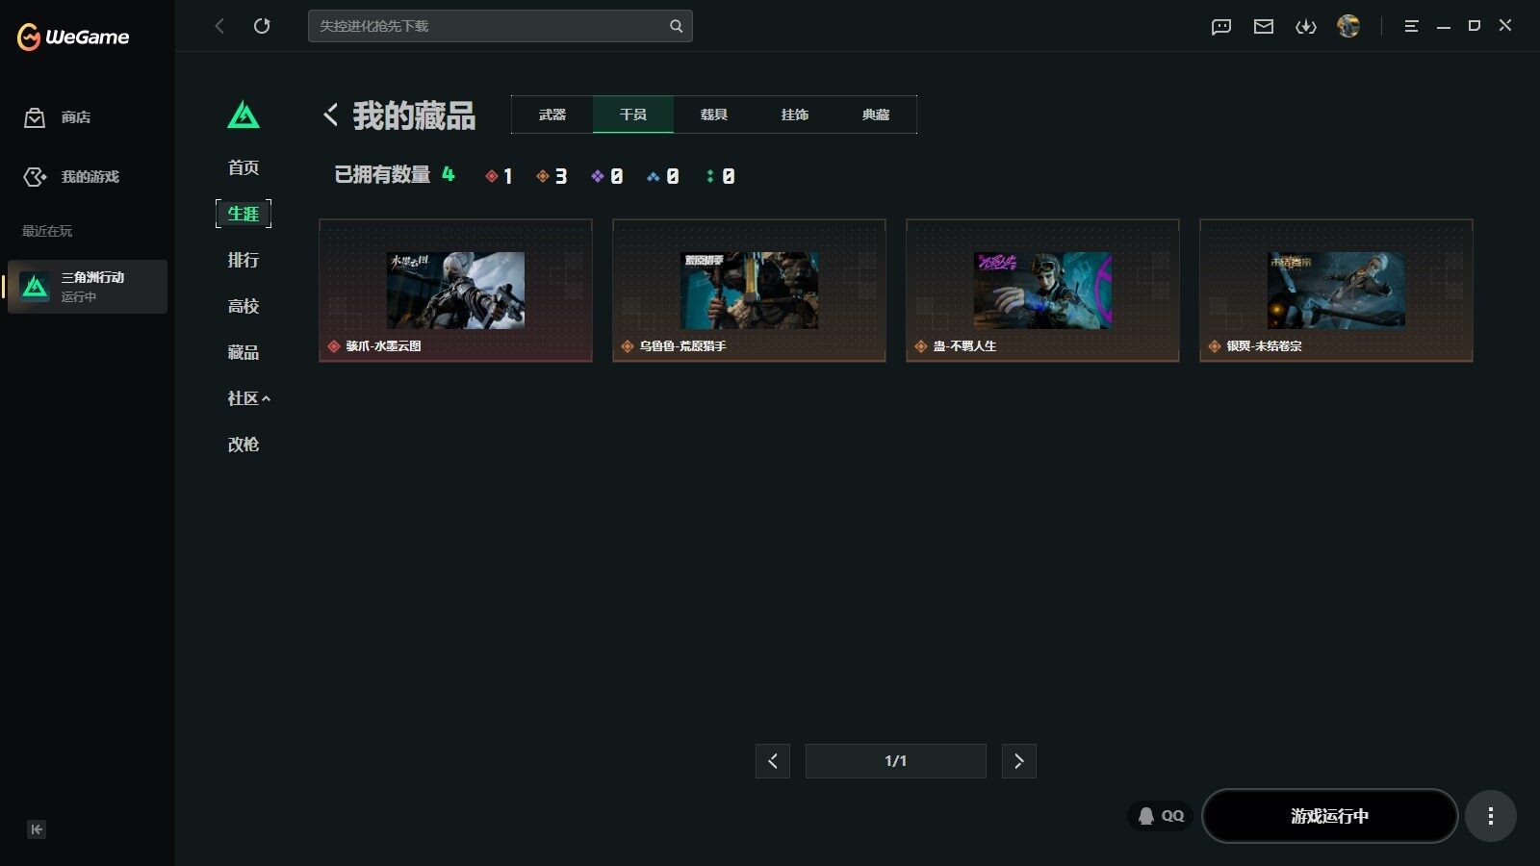Switch to the 武器 tab
1540x866 pixels.
coord(552,115)
